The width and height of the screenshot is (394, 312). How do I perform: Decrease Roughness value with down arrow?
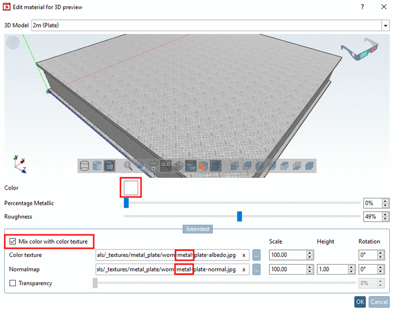(x=385, y=219)
